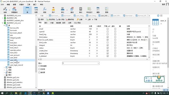Open the File menu
The width and height of the screenshot is (169, 95).
tap(2, 4)
